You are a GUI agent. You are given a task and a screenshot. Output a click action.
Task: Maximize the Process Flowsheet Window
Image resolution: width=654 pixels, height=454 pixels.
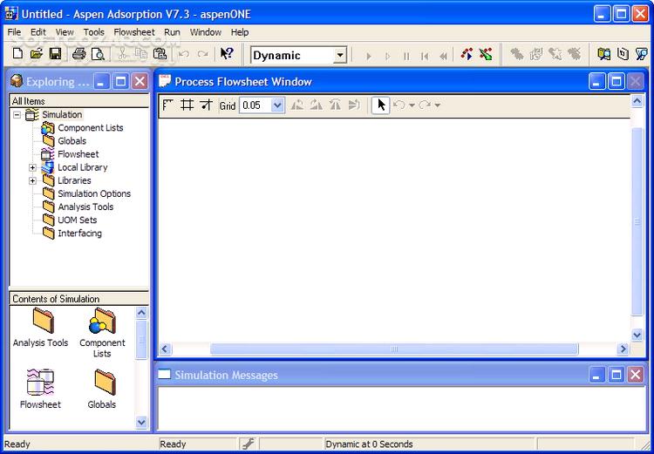click(616, 81)
